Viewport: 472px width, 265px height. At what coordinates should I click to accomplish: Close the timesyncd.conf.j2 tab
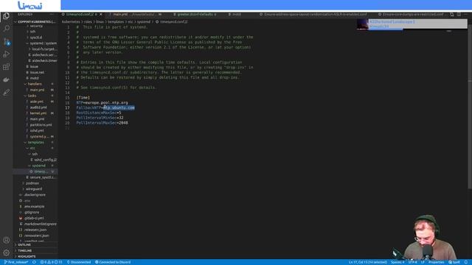pos(101,14)
